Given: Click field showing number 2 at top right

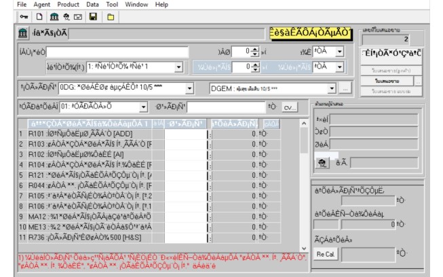Looking at the screenshot, I should point(386,39).
